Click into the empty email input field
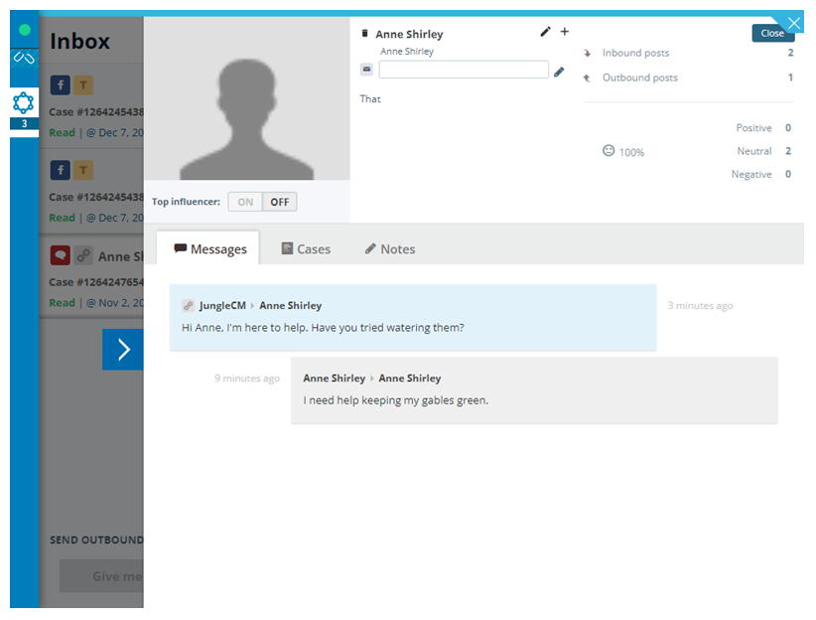The height and width of the screenshot is (620, 816). click(x=464, y=70)
